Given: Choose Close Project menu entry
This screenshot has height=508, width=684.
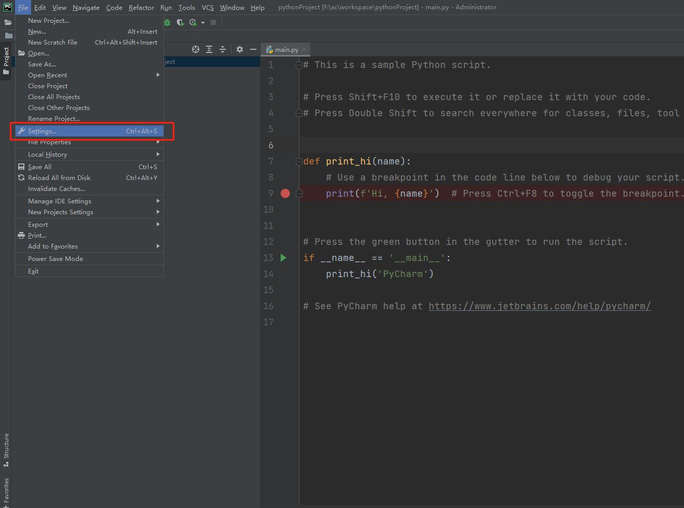Looking at the screenshot, I should [x=90, y=86].
